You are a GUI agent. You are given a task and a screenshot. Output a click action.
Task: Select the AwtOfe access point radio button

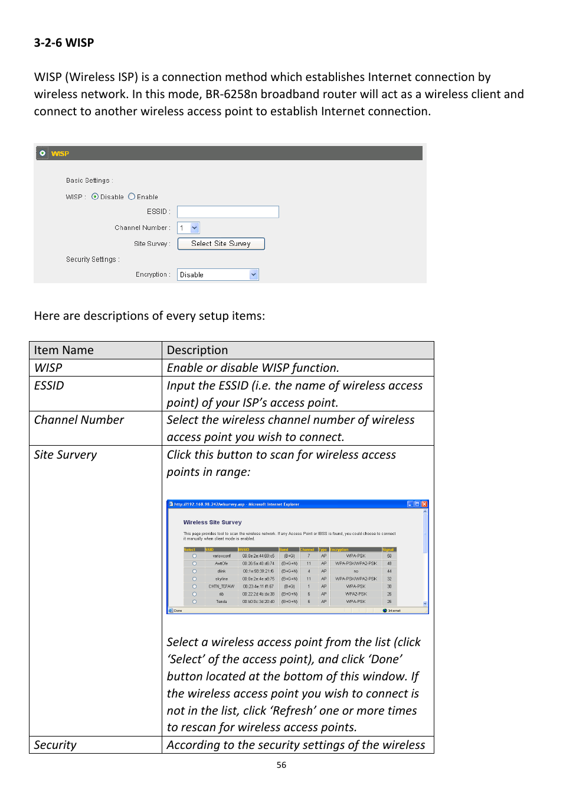pyautogui.click(x=194, y=564)
